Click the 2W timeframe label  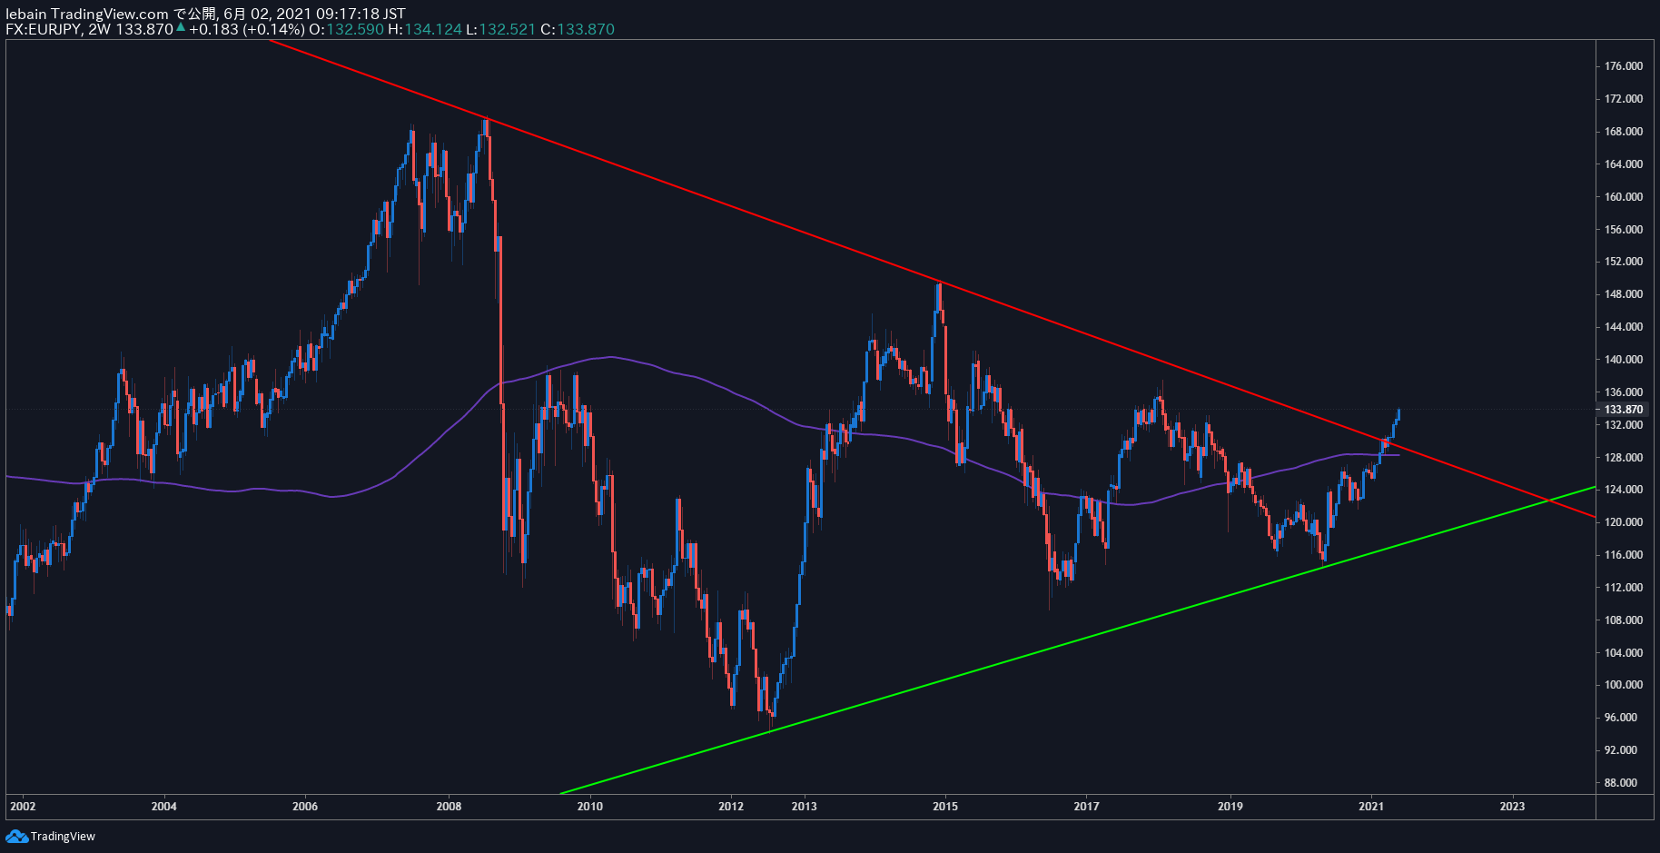[100, 29]
